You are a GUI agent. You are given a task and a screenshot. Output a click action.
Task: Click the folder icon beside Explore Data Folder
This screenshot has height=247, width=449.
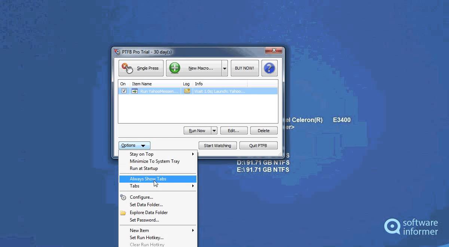123,213
